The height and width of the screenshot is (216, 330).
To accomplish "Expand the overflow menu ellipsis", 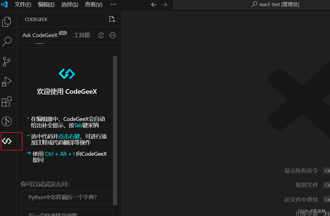I will tap(114, 4).
